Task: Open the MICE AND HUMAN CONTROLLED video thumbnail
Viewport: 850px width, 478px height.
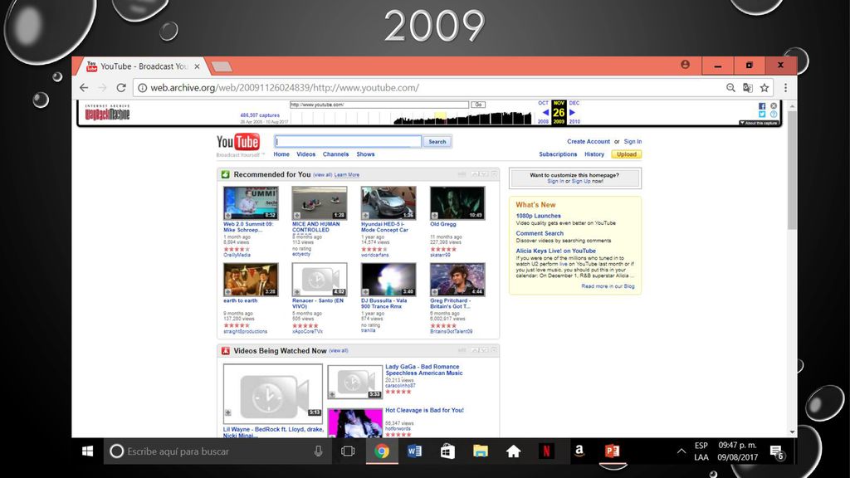Action: point(320,202)
